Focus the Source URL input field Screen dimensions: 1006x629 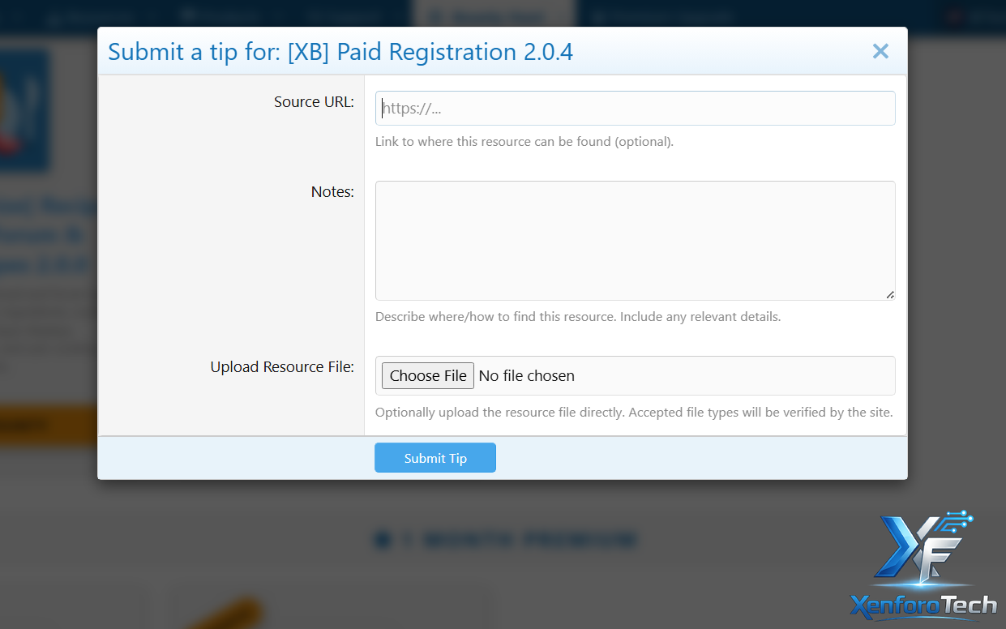pos(635,109)
